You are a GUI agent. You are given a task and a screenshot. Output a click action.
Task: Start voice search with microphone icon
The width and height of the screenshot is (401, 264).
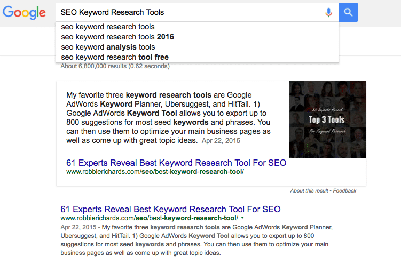click(x=328, y=12)
